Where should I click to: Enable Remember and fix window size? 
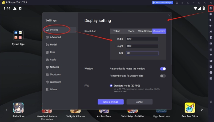click(163, 76)
